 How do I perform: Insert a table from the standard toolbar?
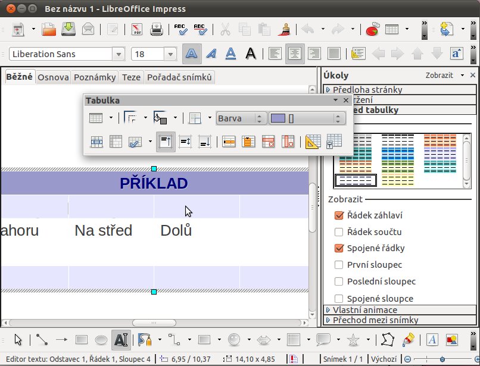point(392,29)
